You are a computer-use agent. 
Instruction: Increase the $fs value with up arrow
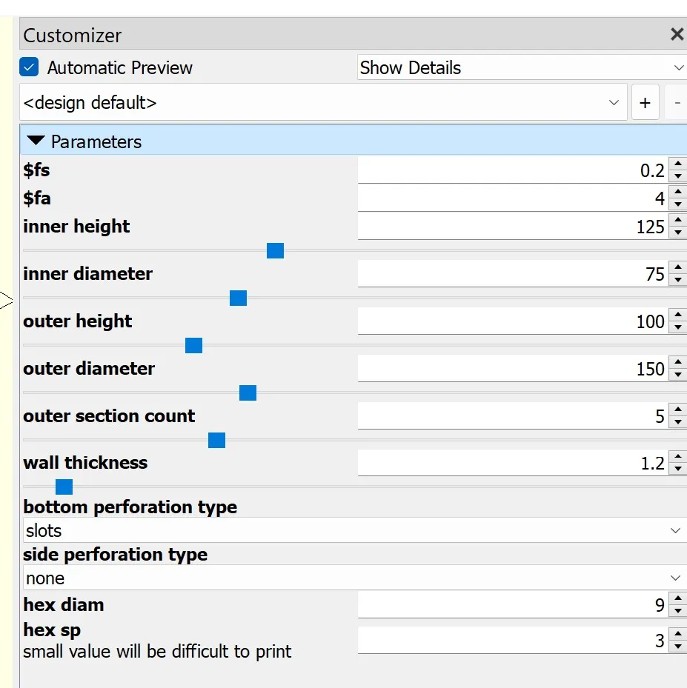[677, 165]
